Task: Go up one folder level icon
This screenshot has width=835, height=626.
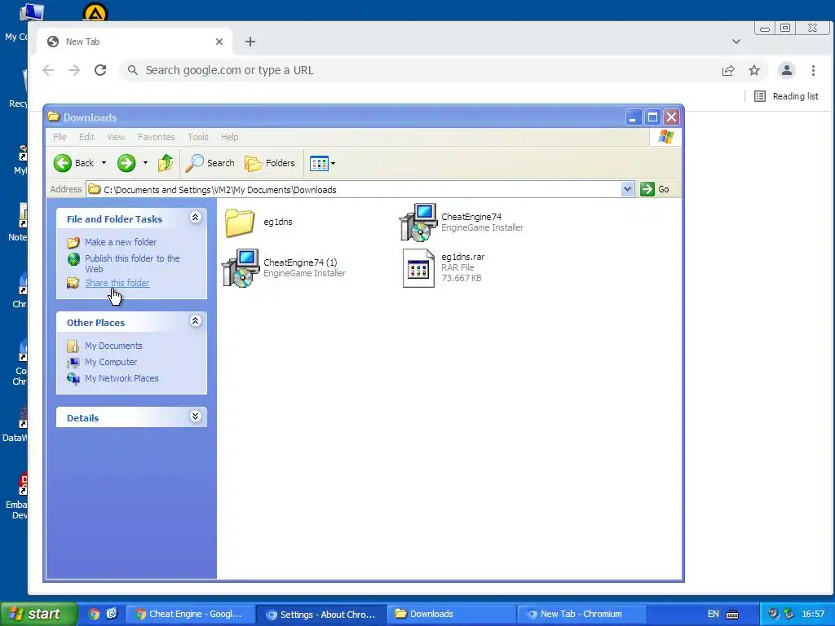Action: 165,163
